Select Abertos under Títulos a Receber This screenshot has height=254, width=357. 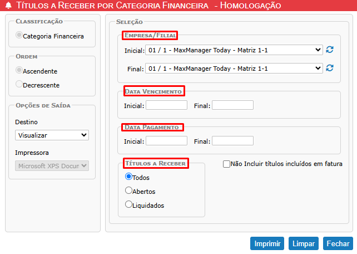(129, 190)
